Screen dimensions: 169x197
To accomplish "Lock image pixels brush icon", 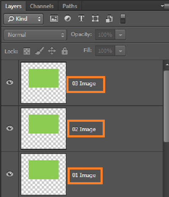I will [x=39, y=51].
